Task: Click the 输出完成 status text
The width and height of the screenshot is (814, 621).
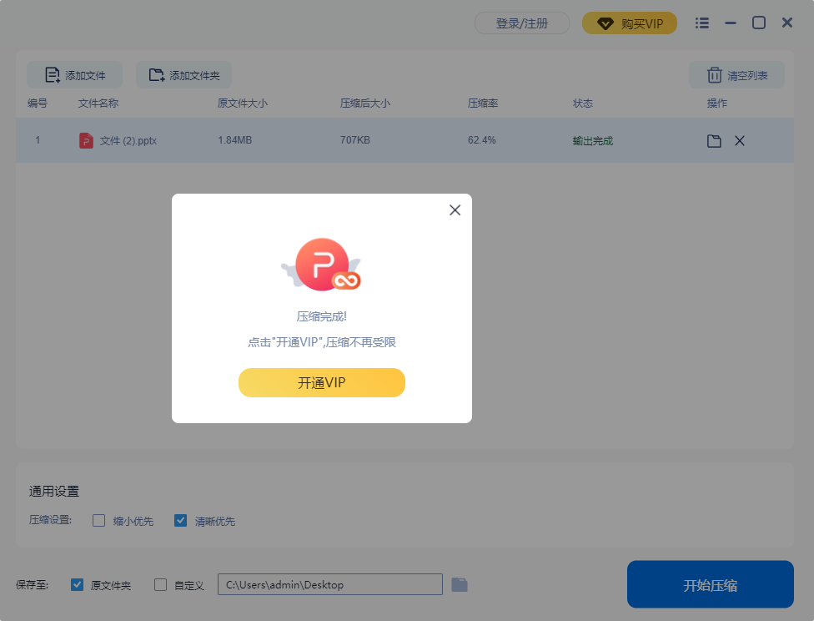Action: click(x=593, y=141)
